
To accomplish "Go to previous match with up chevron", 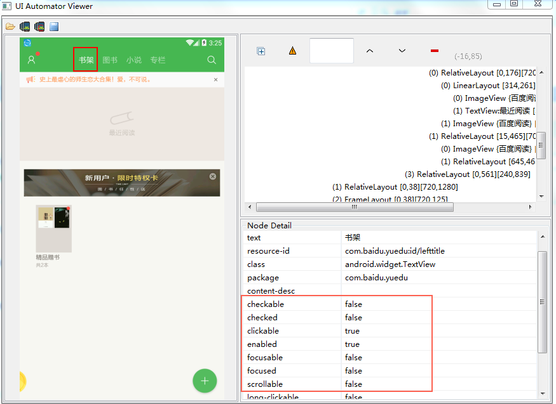I will click(370, 51).
